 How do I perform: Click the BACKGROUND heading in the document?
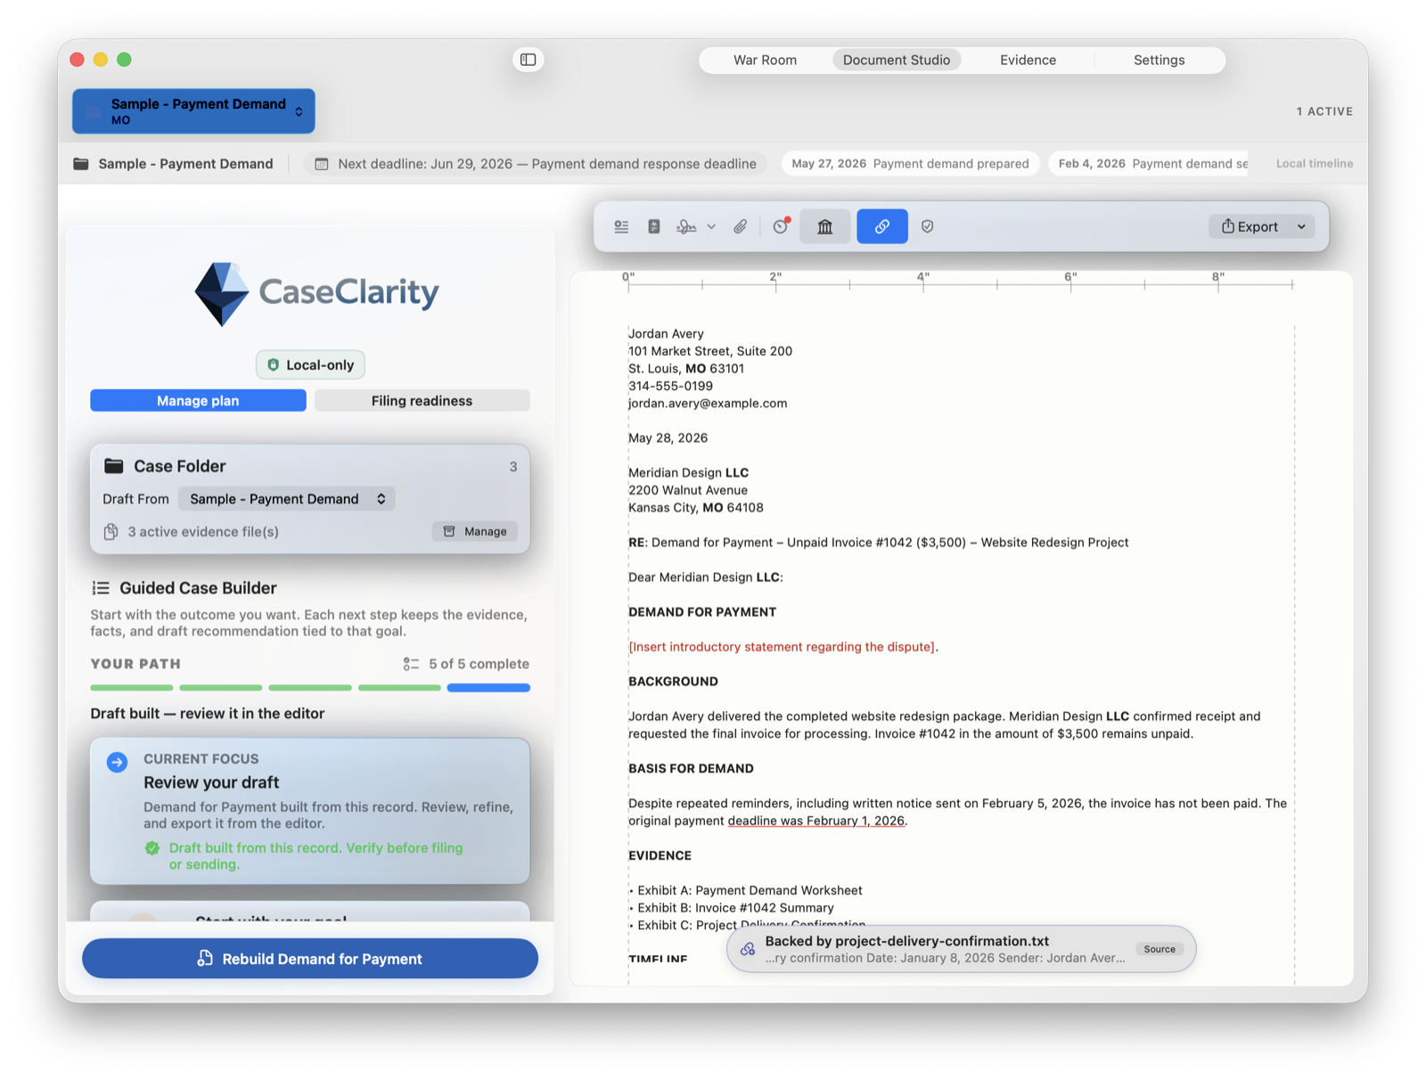pos(673,682)
